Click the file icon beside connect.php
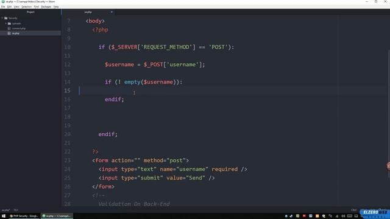Viewport: 390px width, 219px height. tap(9, 29)
